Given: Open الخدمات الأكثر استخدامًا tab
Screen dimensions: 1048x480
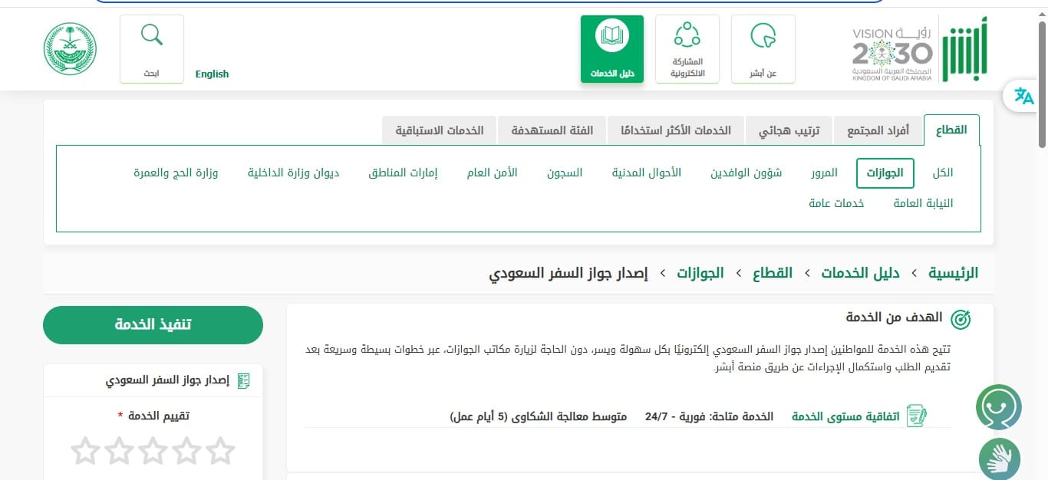Looking at the screenshot, I should tap(676, 130).
